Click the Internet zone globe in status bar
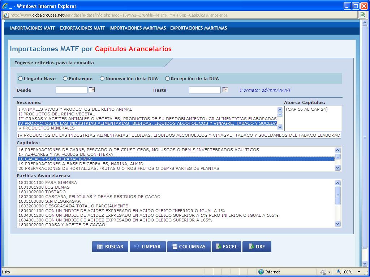 pos(261,272)
